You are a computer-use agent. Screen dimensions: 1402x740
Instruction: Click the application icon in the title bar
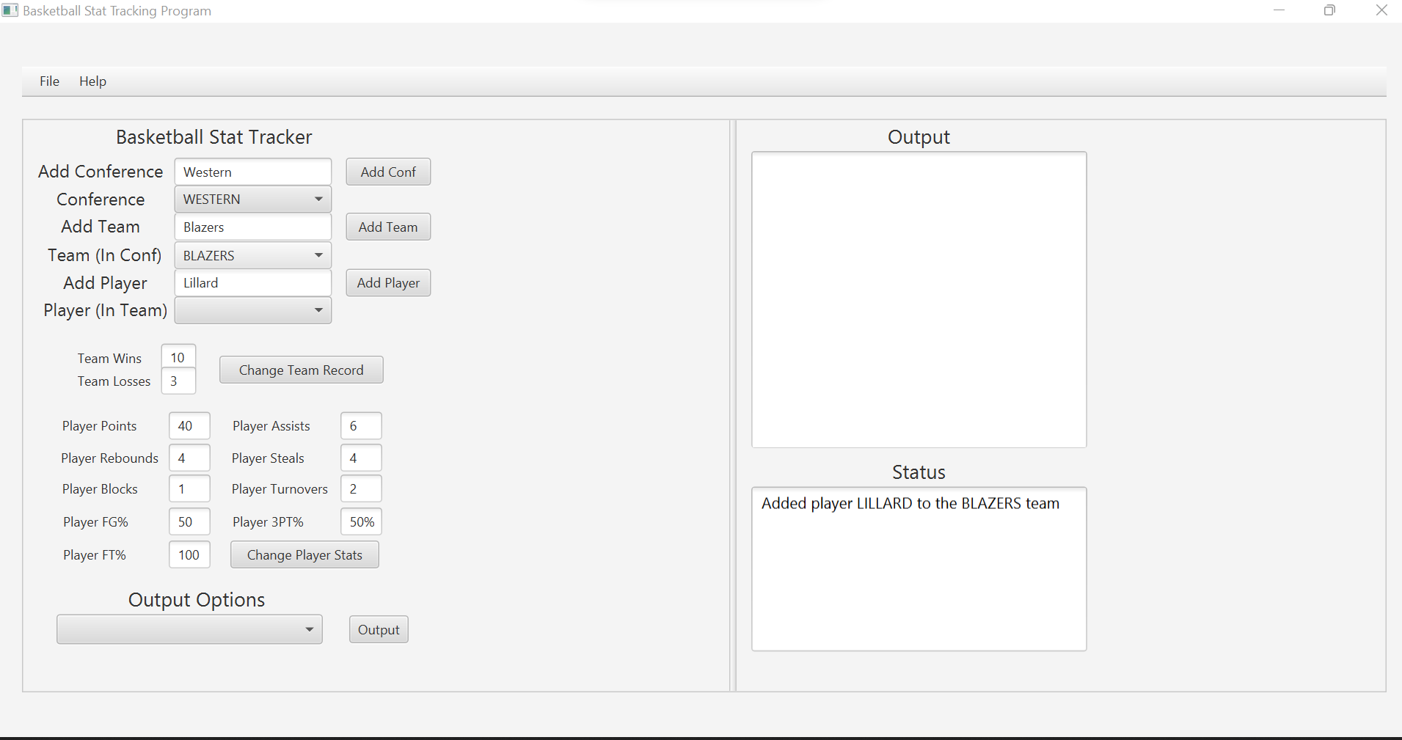(10, 10)
